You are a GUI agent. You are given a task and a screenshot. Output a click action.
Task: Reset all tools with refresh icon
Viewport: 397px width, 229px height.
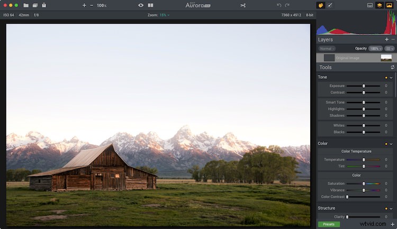pyautogui.click(x=392, y=67)
